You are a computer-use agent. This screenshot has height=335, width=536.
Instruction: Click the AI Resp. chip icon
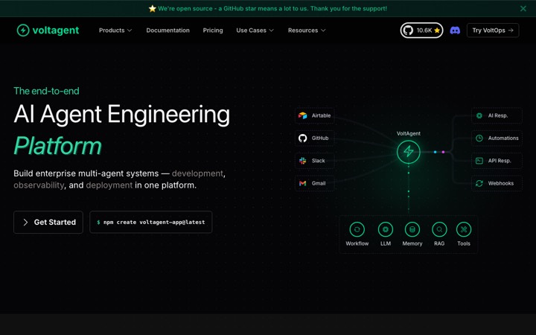[479, 115]
